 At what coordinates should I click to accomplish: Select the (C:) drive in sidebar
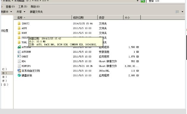(x=4, y=69)
